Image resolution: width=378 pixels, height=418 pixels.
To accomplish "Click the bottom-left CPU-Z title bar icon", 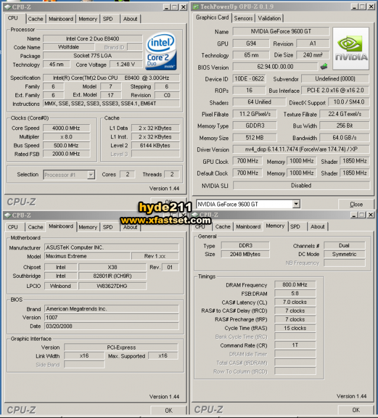I will click(8, 215).
